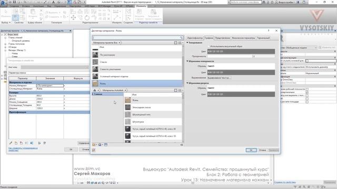The width and height of the screenshot is (337, 189).
Task: Select the 'Стекло' material in project list
Action: coord(137,62)
